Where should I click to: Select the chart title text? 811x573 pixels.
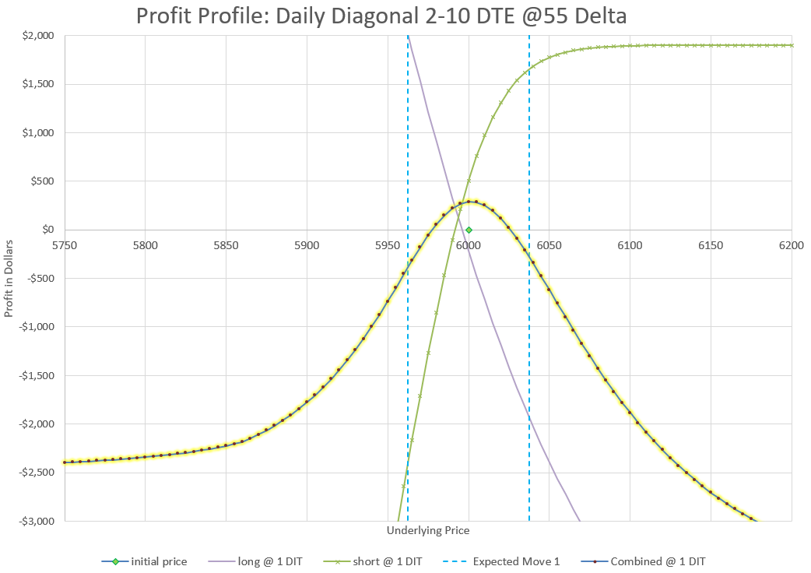click(381, 16)
